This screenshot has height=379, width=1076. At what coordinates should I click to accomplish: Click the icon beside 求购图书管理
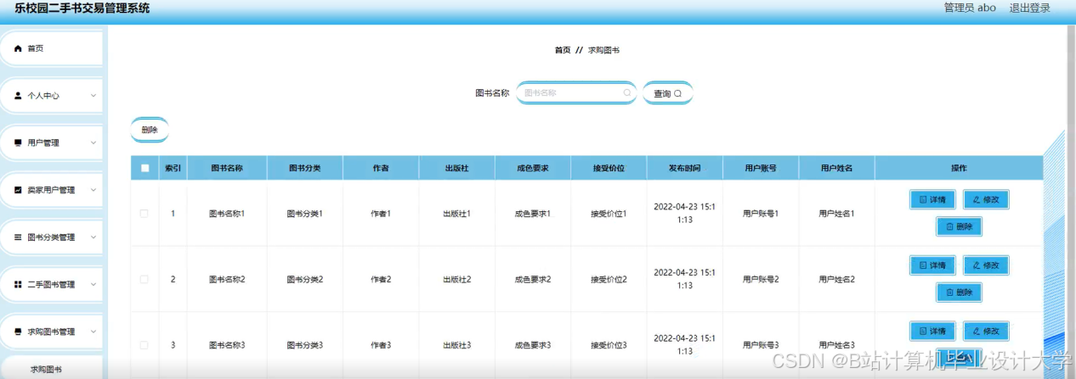[18, 332]
